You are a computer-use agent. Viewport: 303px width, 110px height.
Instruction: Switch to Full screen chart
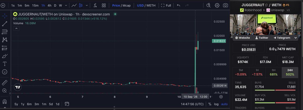[x=166, y=5]
